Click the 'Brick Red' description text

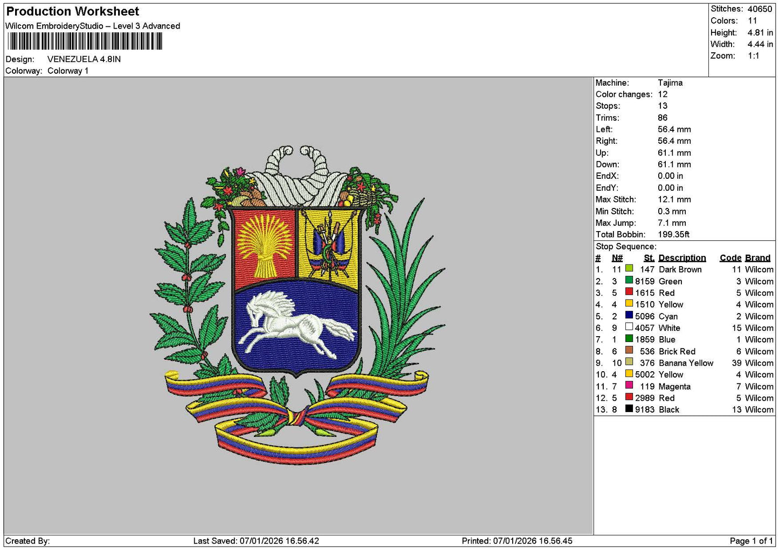point(677,351)
